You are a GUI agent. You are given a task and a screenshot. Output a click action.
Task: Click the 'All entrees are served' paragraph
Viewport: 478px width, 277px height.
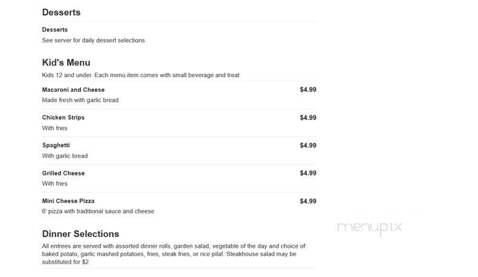tap(174, 254)
